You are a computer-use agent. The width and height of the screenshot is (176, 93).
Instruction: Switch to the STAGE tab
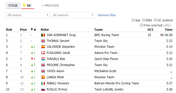[13, 5]
